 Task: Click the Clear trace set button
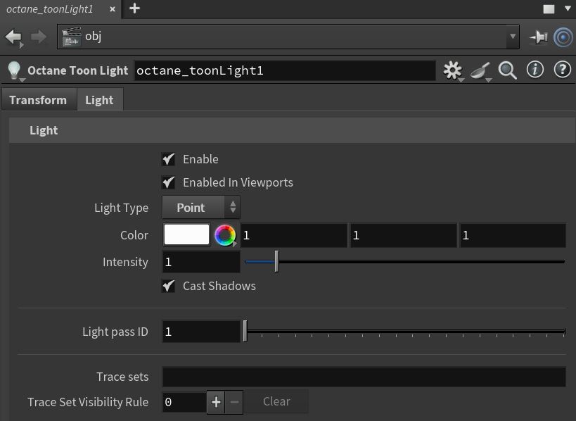pos(276,401)
